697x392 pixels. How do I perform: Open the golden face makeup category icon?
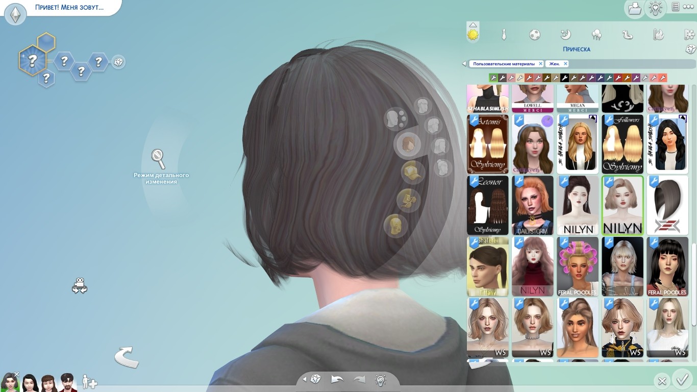click(395, 226)
